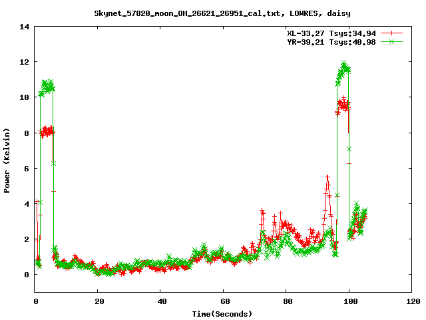Viewport: 426px width, 320px height.
Task: Click the red XL spike peak near 93 seconds
Action: (x=327, y=177)
